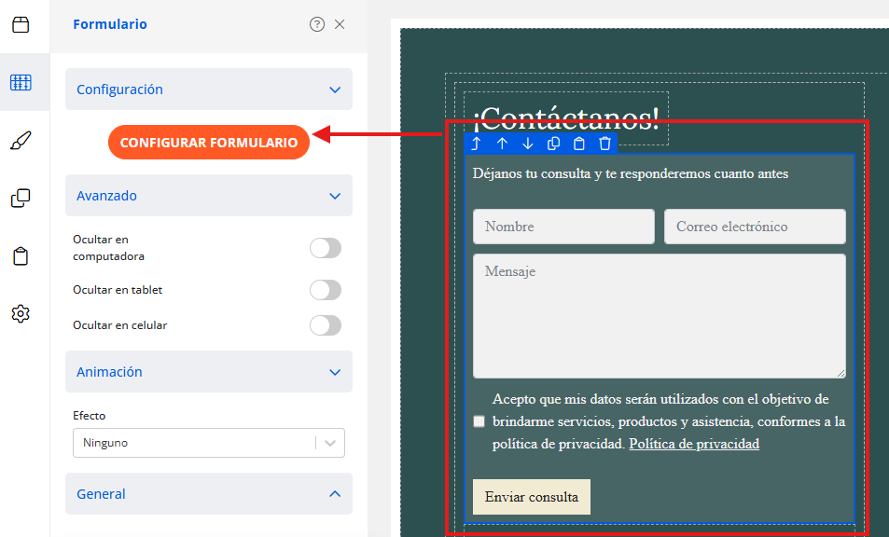Click into the Correo electrónico field
The width and height of the screenshot is (889, 537).
pos(755,227)
